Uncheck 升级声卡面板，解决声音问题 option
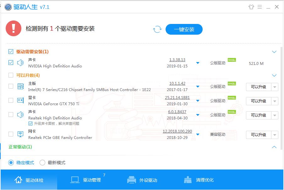Viewport: 284px width, 190px height. tap(30, 124)
